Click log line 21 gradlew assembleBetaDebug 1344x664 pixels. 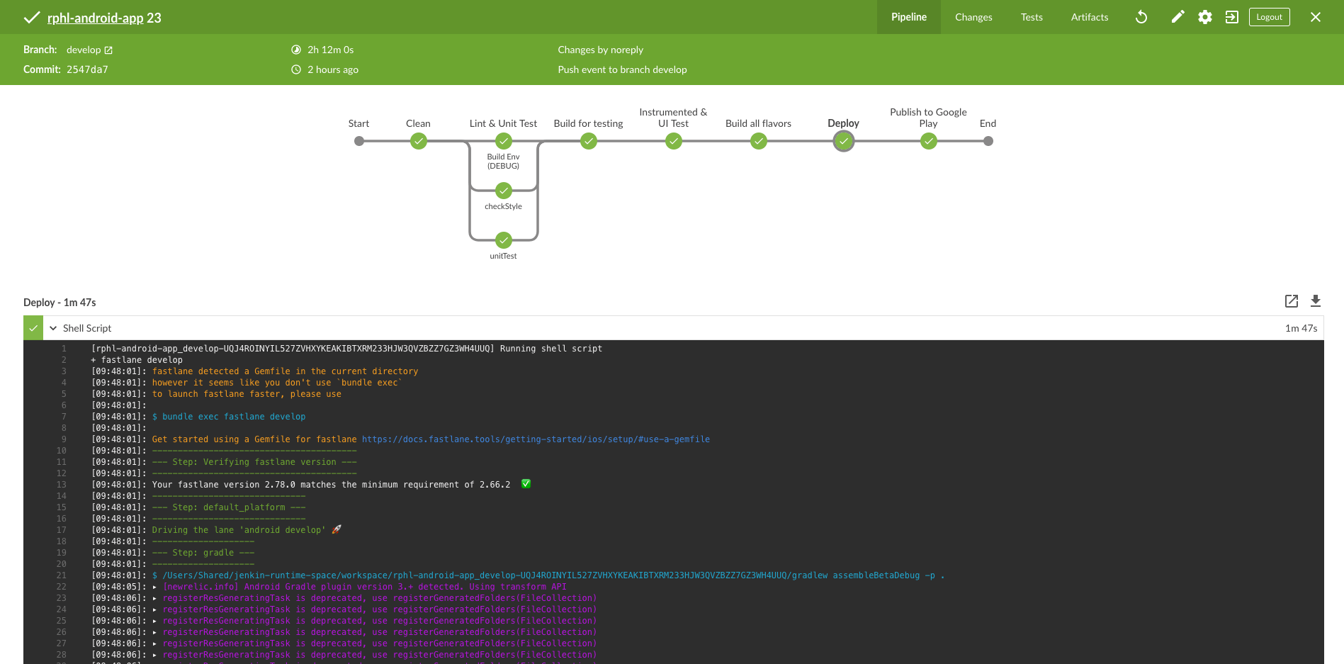[548, 575]
